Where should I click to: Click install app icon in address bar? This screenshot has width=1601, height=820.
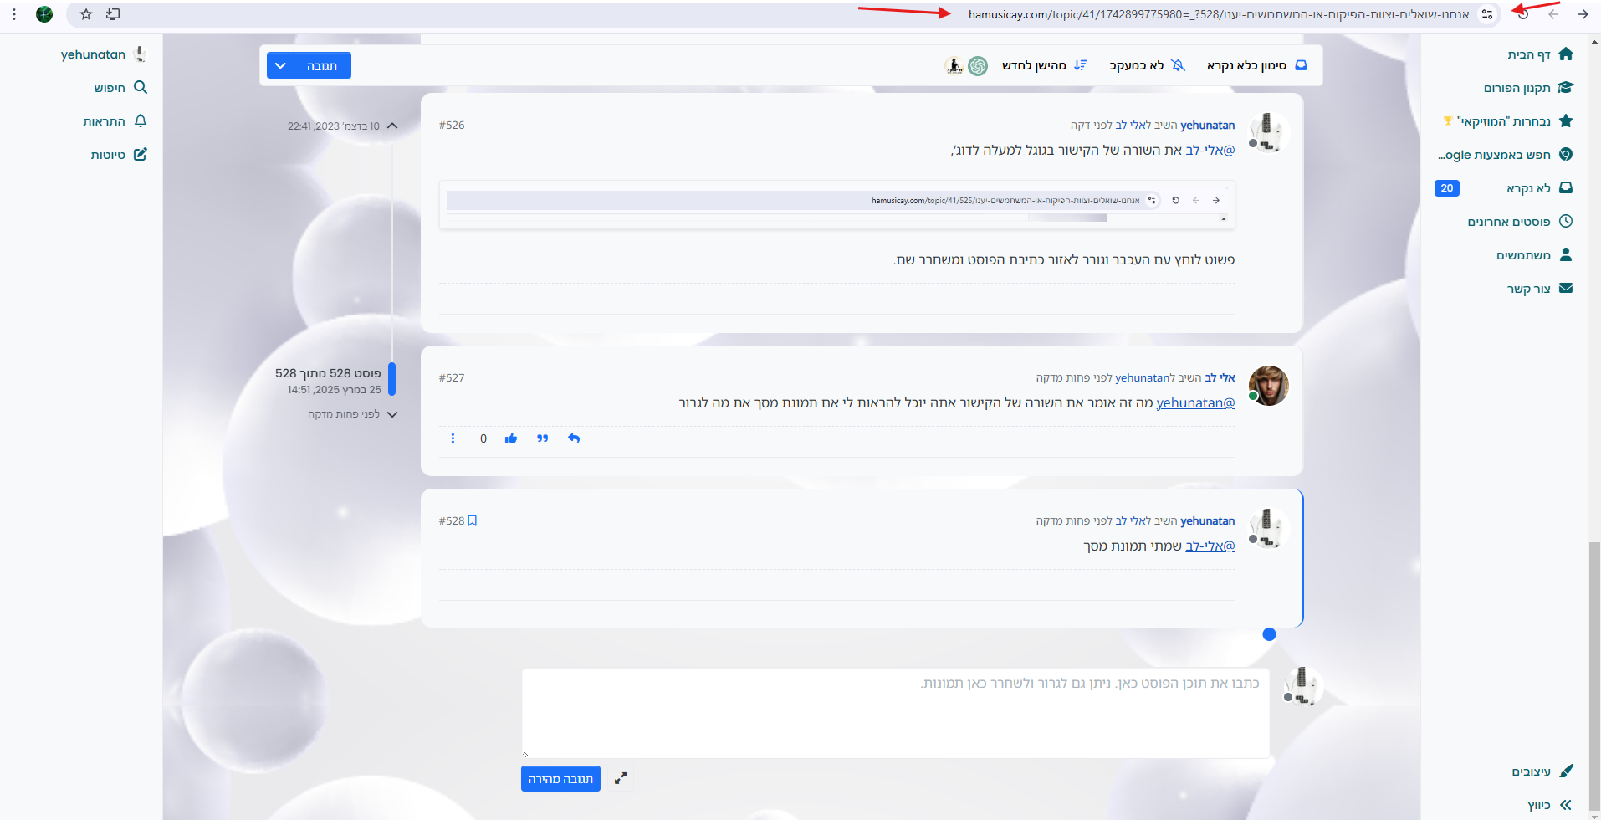[x=113, y=14]
